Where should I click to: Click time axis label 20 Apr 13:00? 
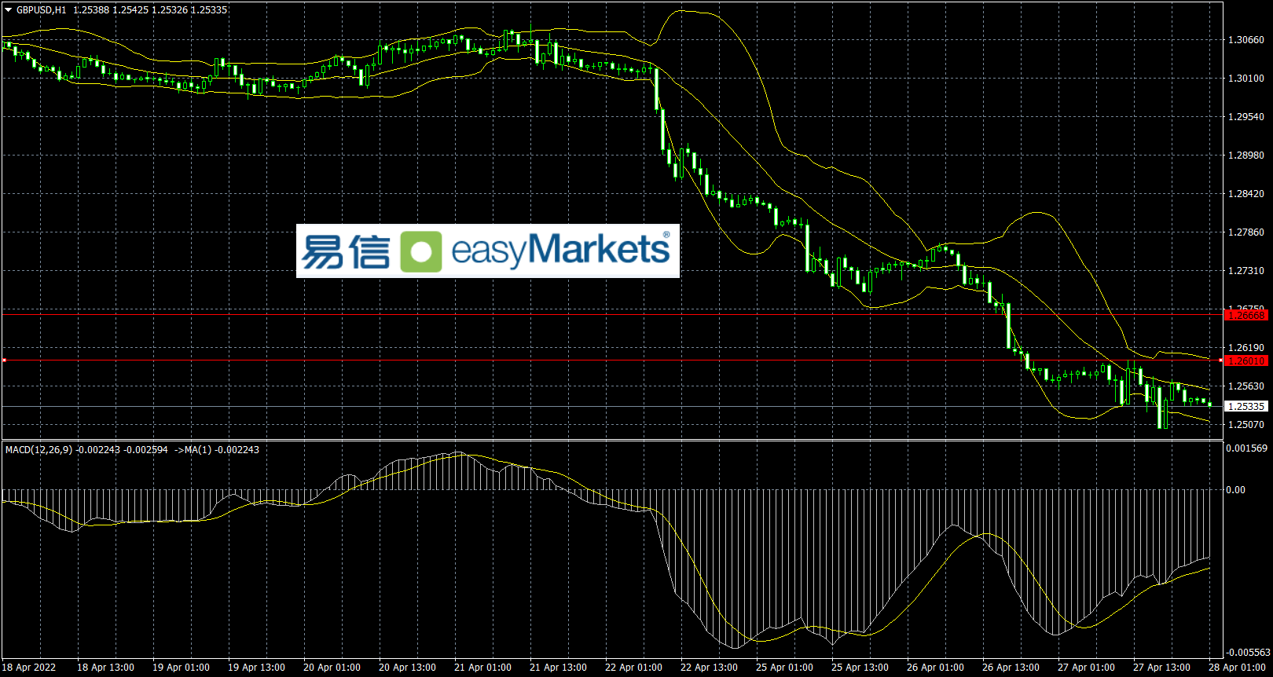[x=407, y=668]
